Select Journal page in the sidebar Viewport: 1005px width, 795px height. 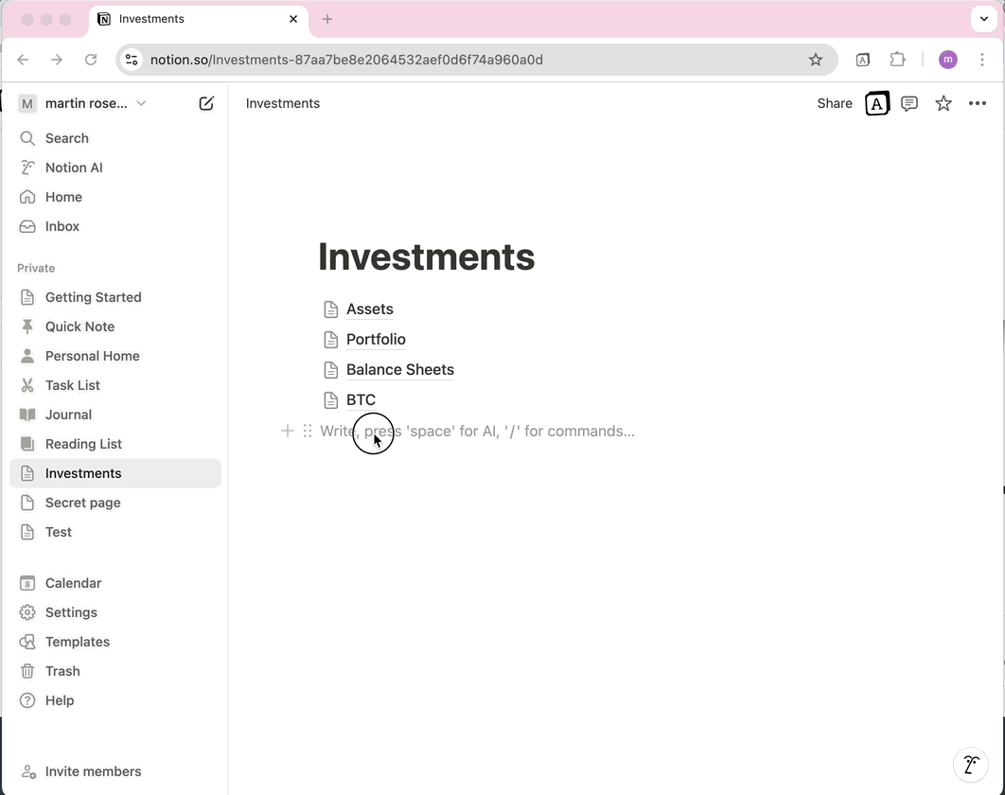pos(68,415)
